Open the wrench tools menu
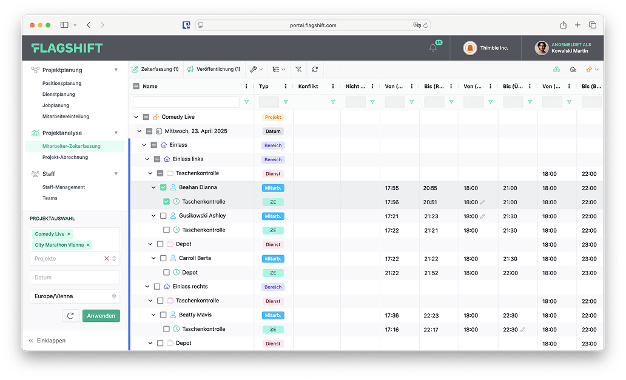This screenshot has height=380, width=626. 256,70
